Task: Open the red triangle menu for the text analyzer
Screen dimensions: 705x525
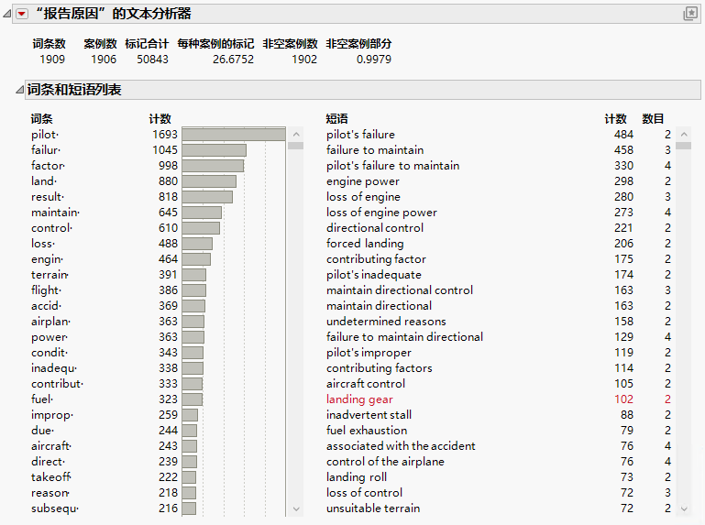Action: click(21, 15)
